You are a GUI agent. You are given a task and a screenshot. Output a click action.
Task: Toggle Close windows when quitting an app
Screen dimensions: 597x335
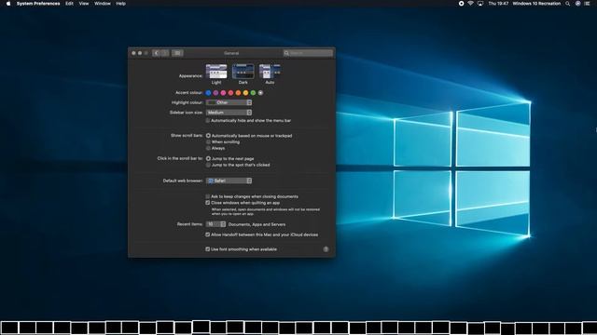point(208,203)
